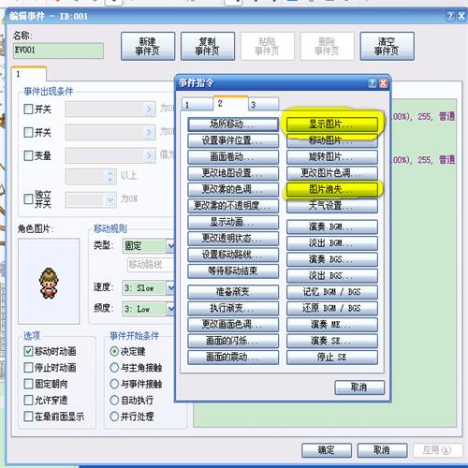Click 停止 SE button
The image size is (468, 468).
(x=332, y=357)
